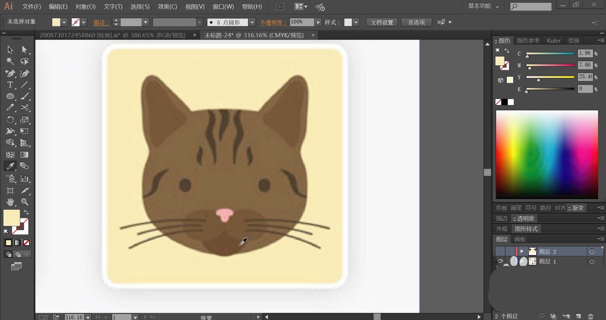This screenshot has width=606, height=320.
Task: Switch to the 未标题-24 document tab
Action: (254, 35)
